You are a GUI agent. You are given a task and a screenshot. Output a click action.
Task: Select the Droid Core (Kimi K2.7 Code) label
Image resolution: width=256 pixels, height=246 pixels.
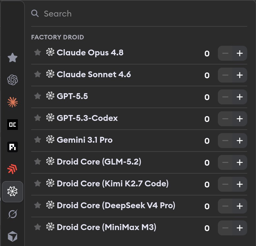click(113, 184)
